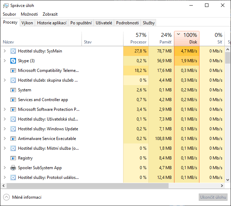Click the Skype app icon
This screenshot has width=231, height=206.
coord(13,61)
